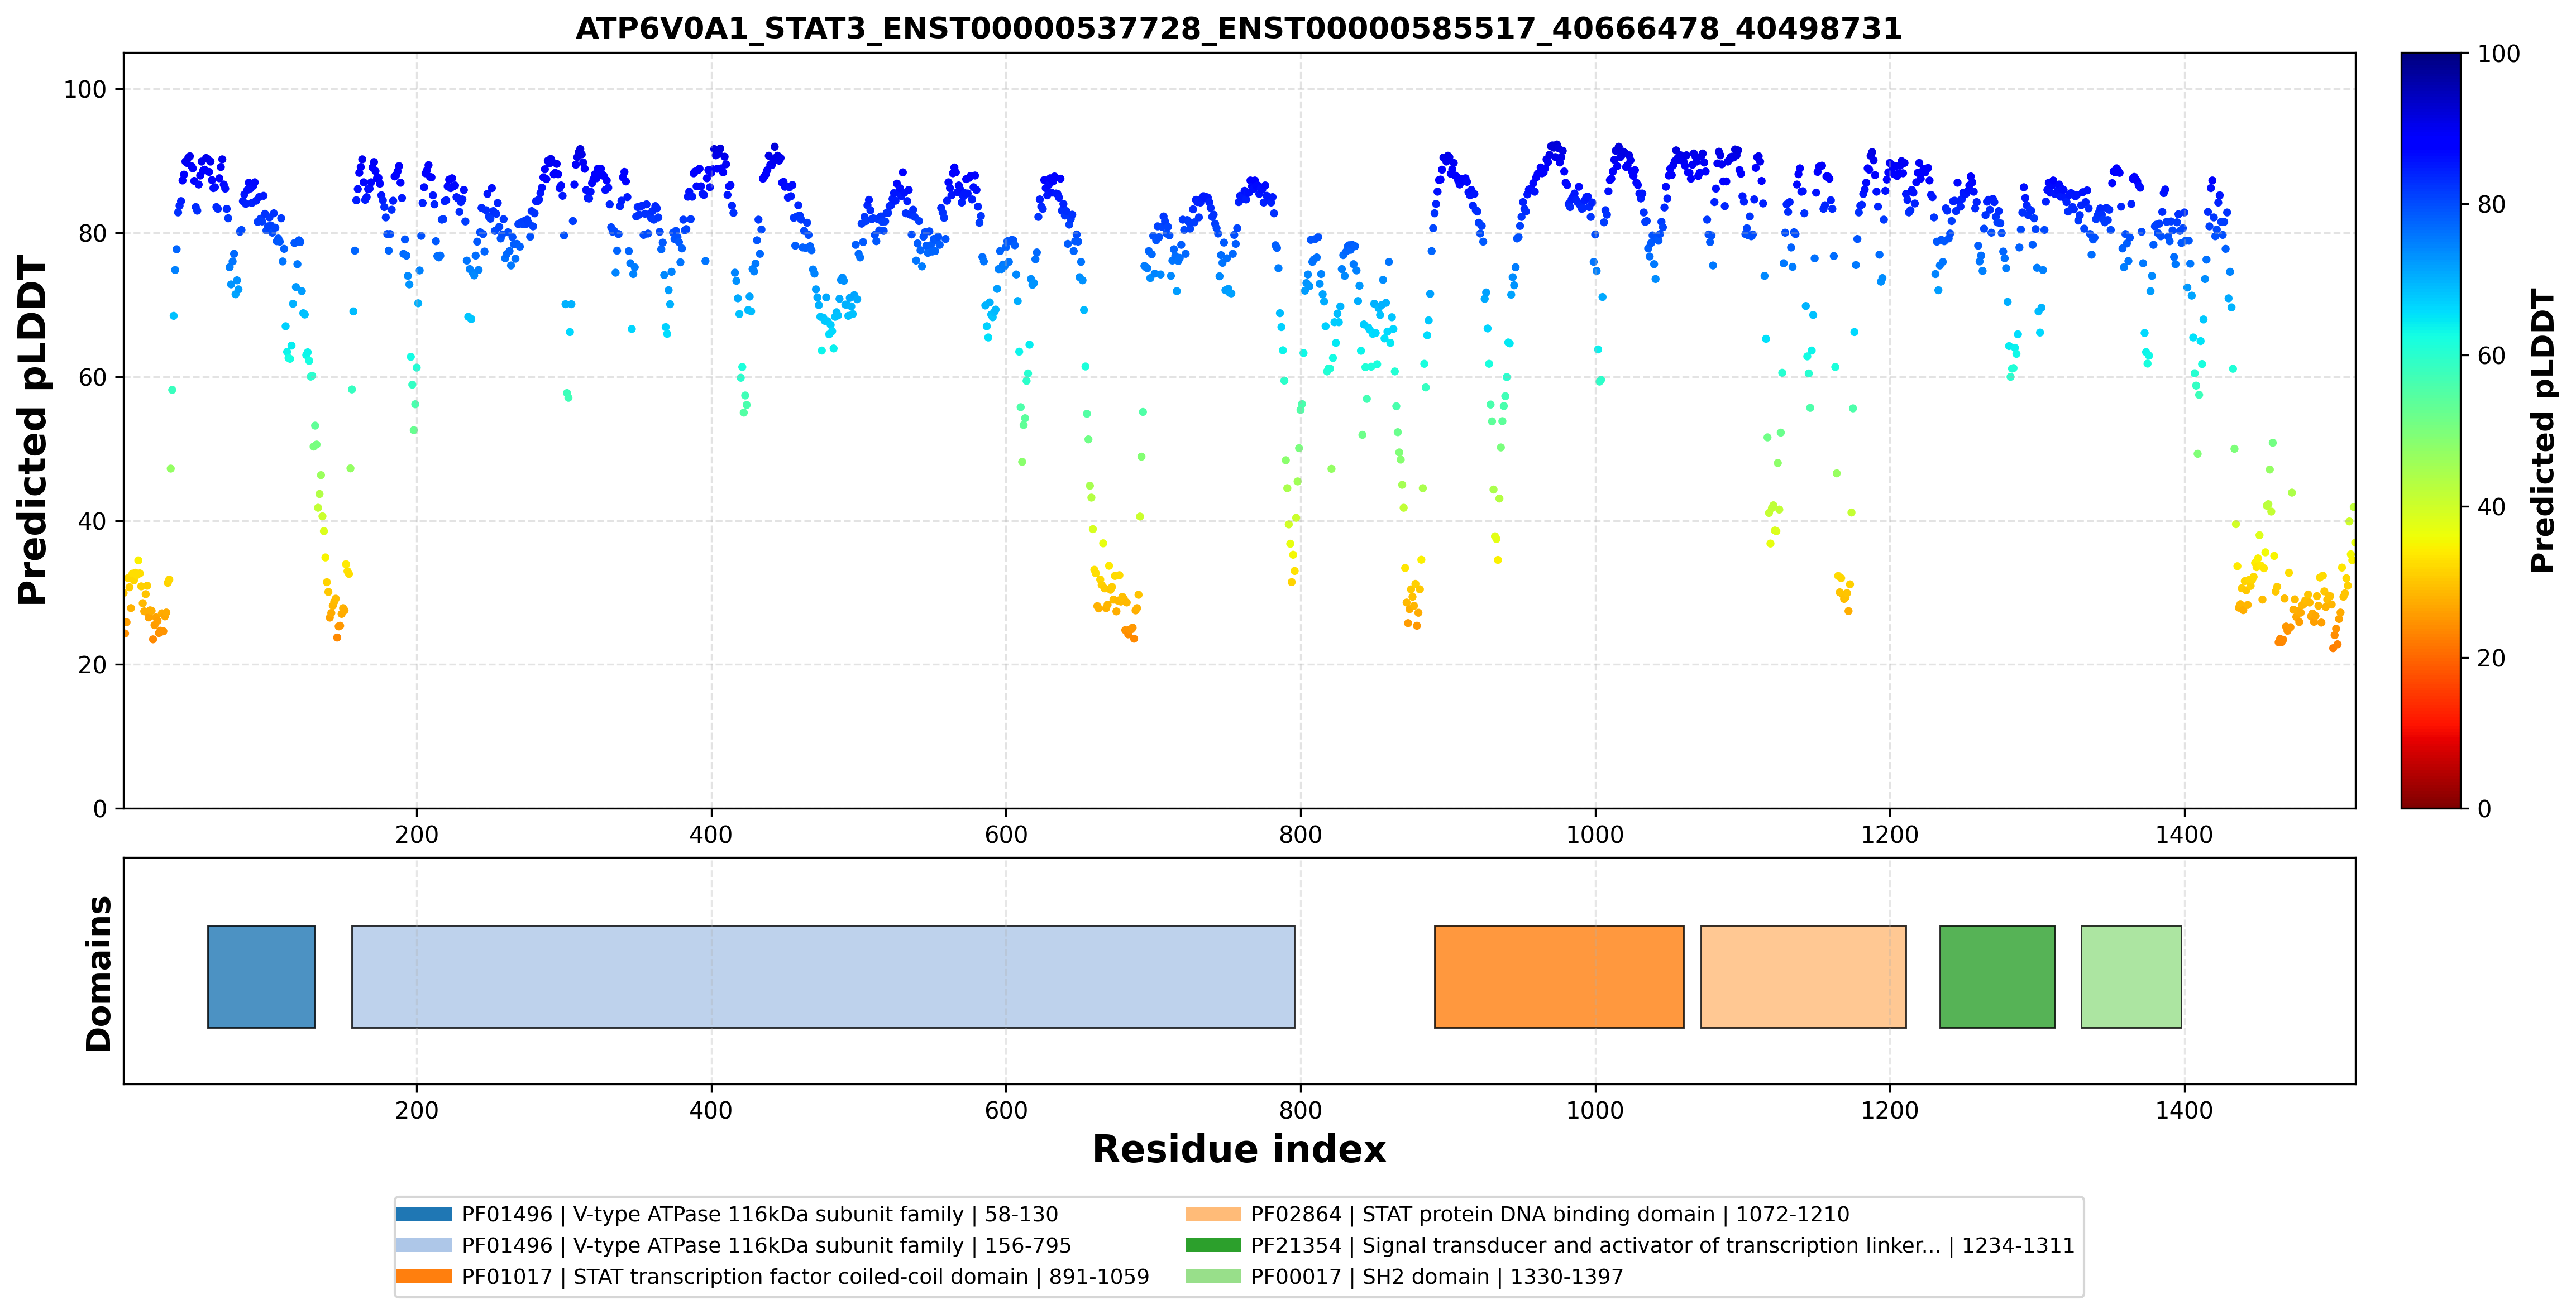Image resolution: width=2576 pixels, height=1314 pixels.
Task: Click the dark green STAT linker domain bar
Action: tap(1997, 976)
